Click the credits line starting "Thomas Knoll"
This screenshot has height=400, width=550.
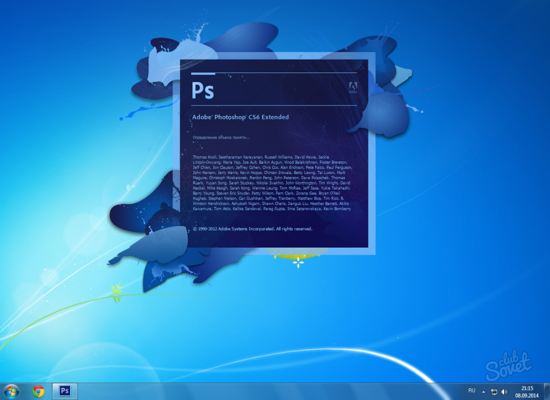tap(261, 157)
